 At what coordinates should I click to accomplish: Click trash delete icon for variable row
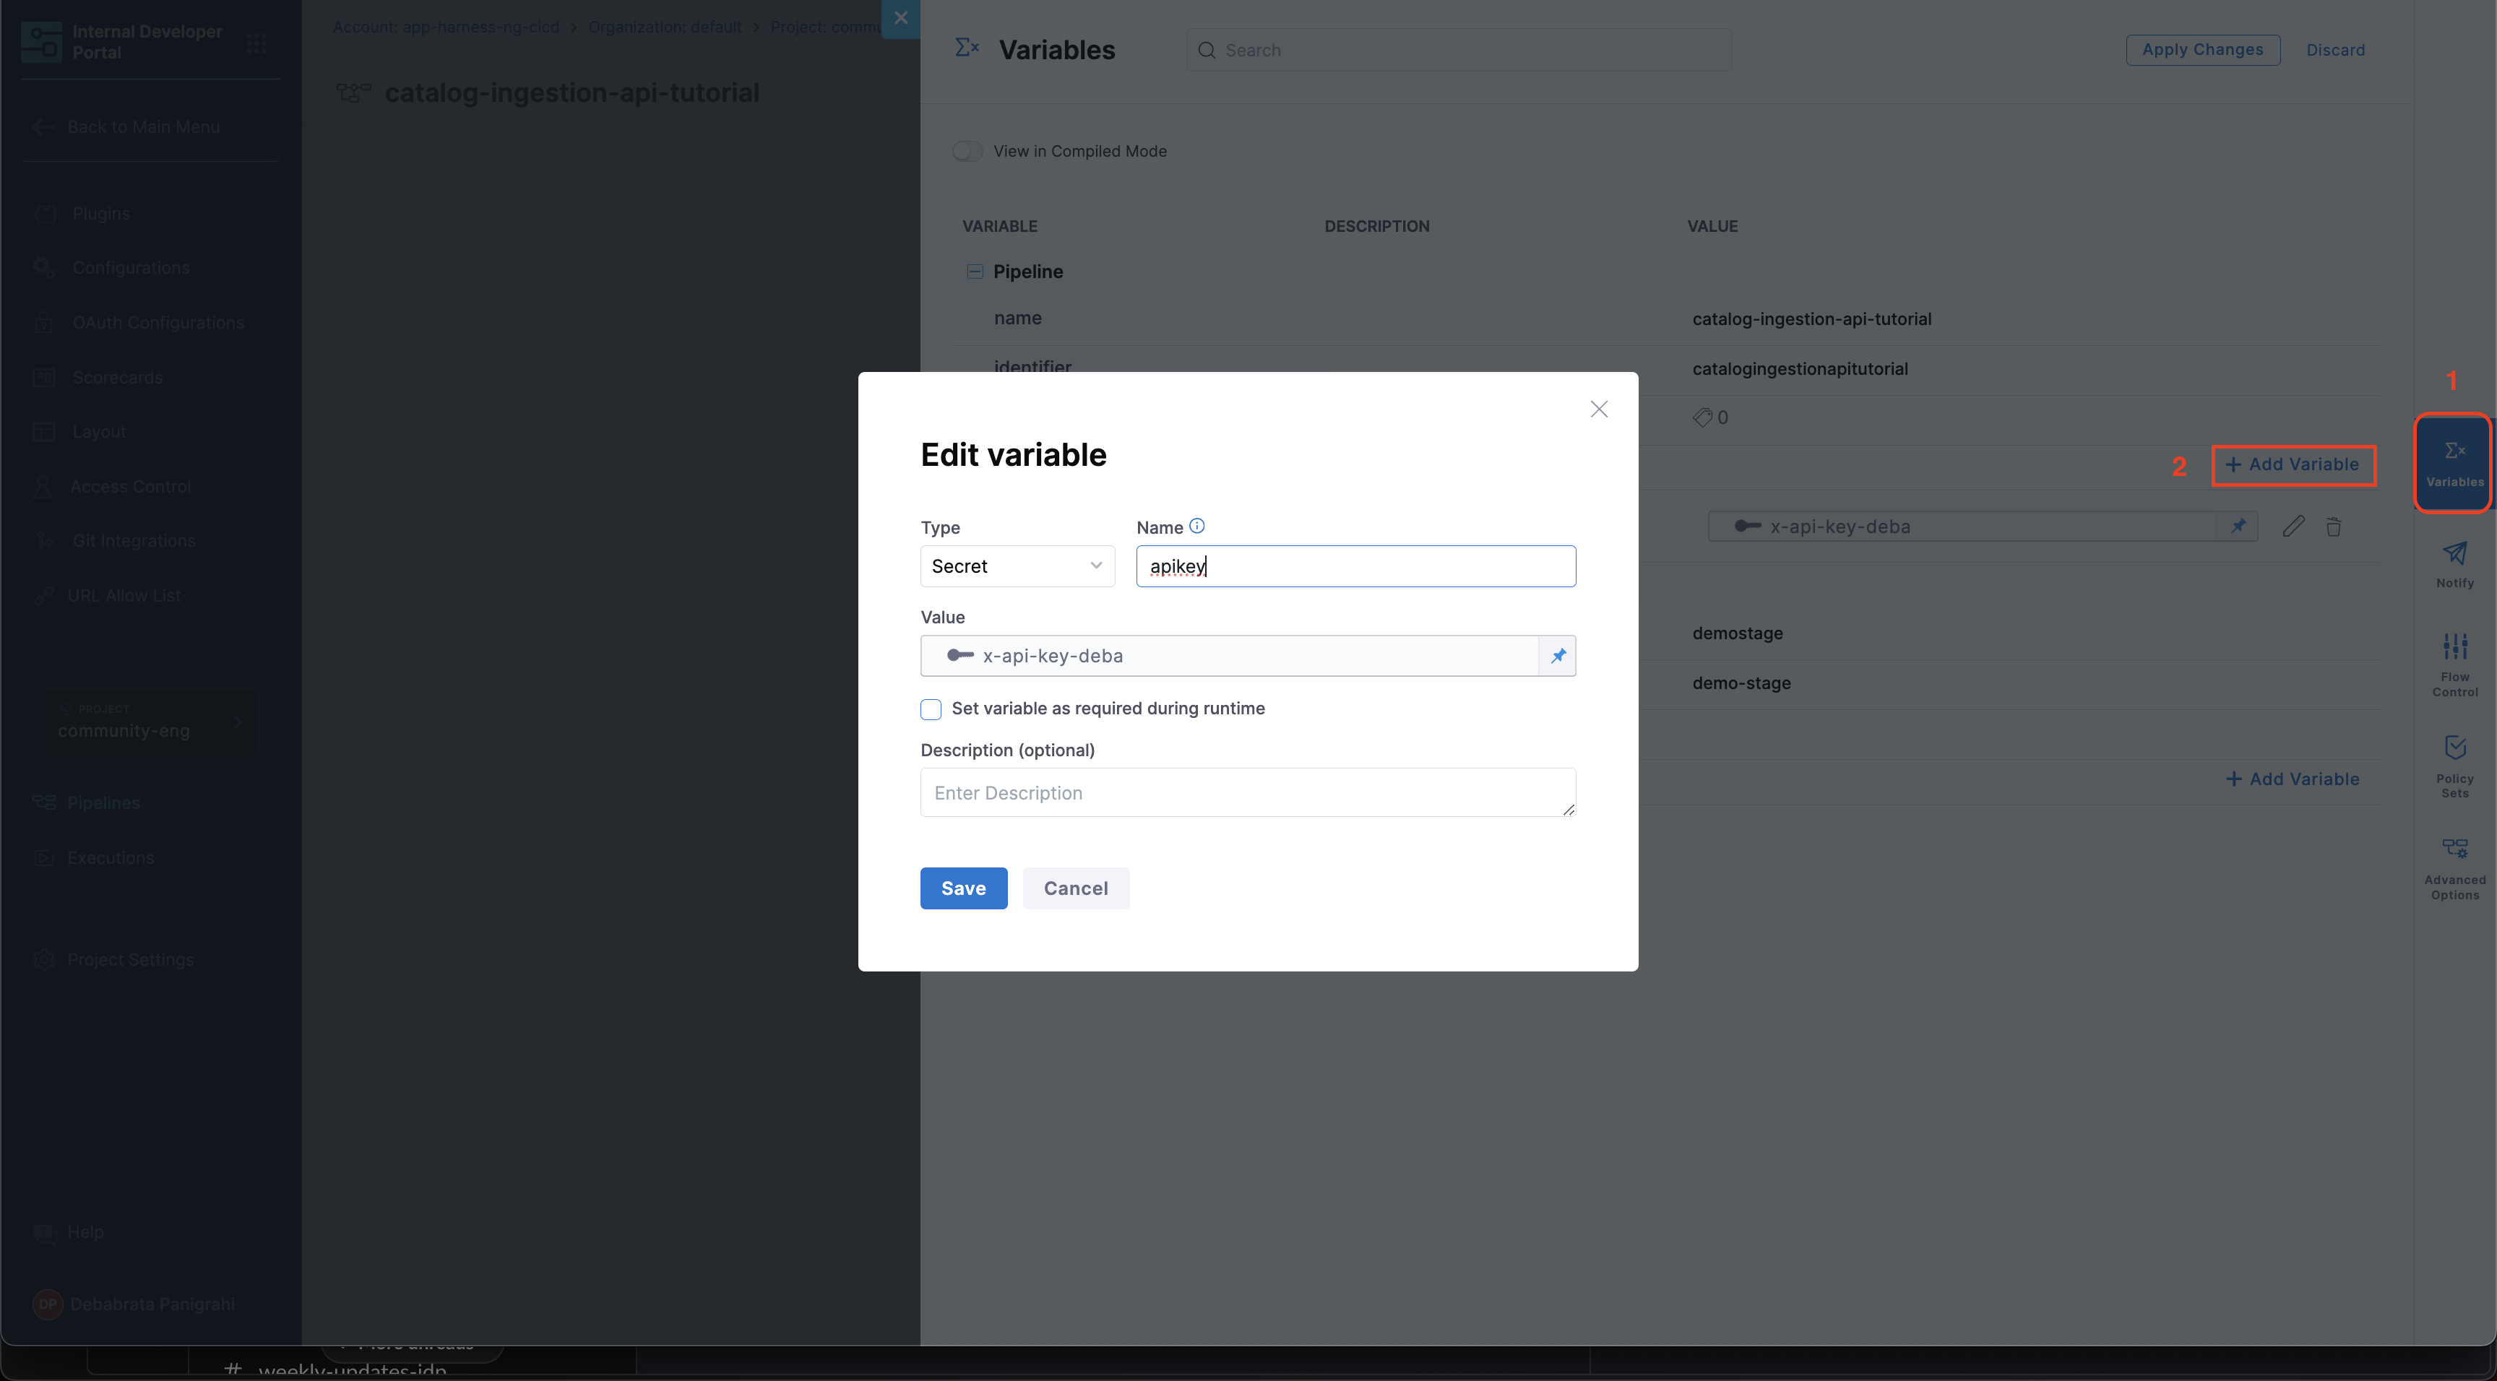tap(2333, 527)
